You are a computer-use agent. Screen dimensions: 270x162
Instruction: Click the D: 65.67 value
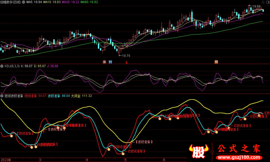click(40, 66)
